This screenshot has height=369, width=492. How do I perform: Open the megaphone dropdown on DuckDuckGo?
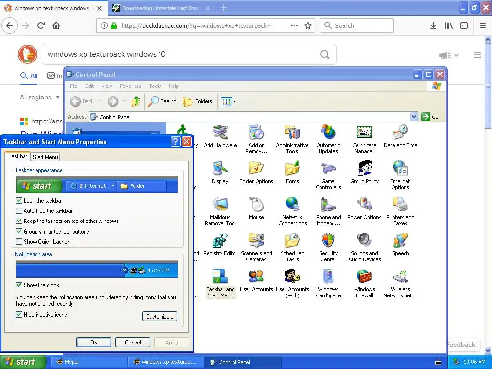coord(449,55)
